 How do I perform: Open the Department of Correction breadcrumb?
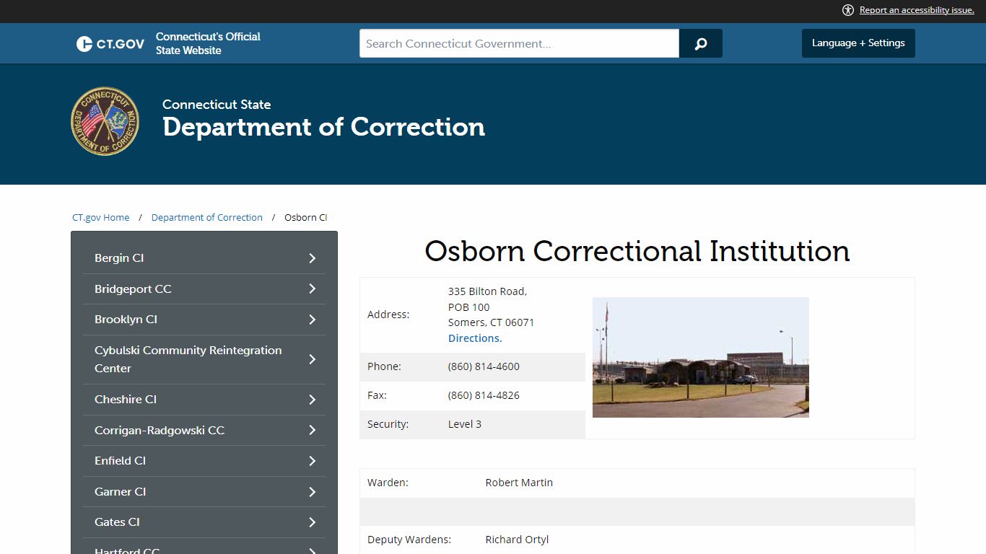tap(207, 217)
